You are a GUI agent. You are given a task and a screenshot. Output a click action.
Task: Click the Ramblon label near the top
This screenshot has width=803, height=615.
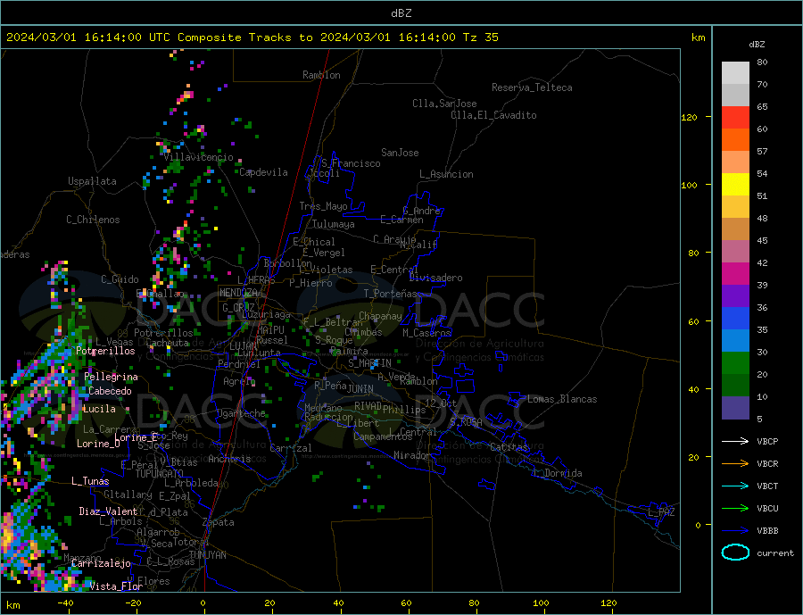click(321, 75)
